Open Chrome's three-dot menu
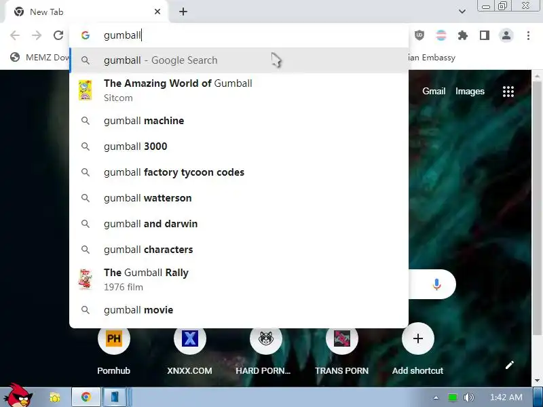The image size is (543, 407). 528,35
